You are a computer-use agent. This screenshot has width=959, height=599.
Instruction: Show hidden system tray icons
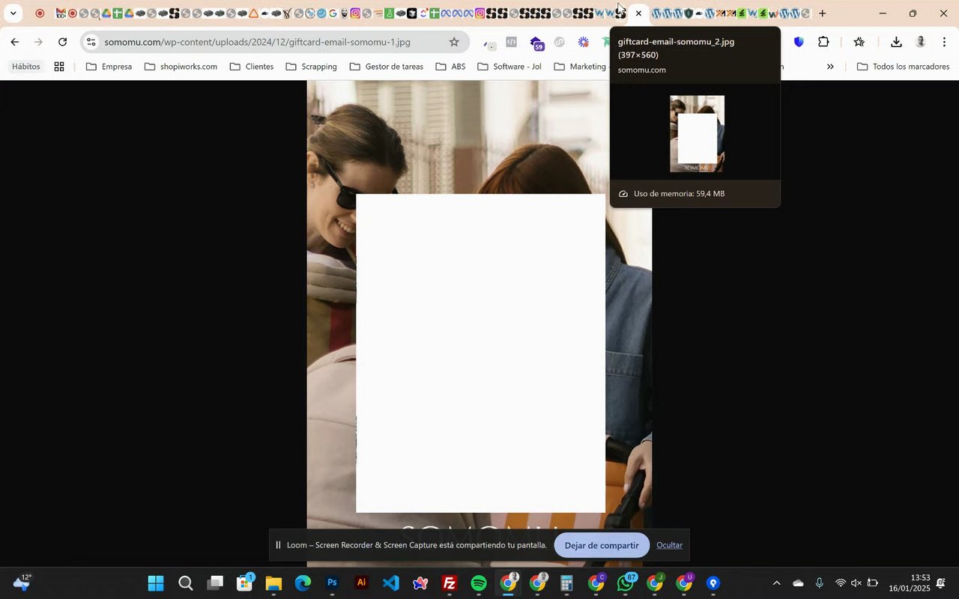(776, 583)
